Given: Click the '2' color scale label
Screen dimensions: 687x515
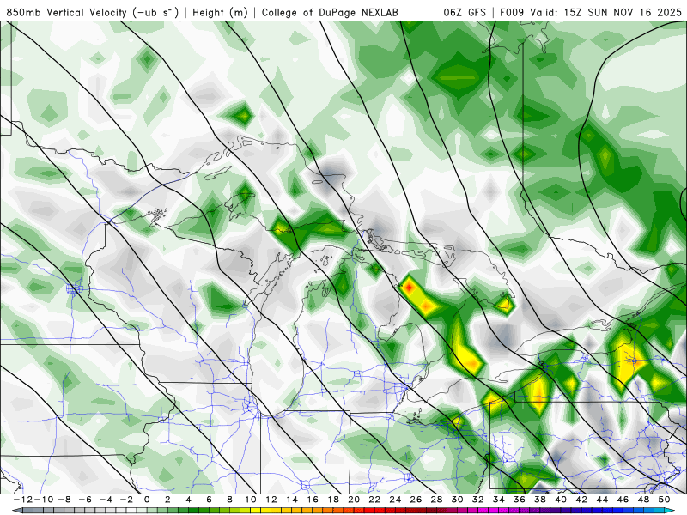Looking at the screenshot, I should 167,500.
